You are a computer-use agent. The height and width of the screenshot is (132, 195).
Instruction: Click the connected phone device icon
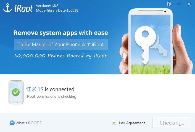(16, 92)
